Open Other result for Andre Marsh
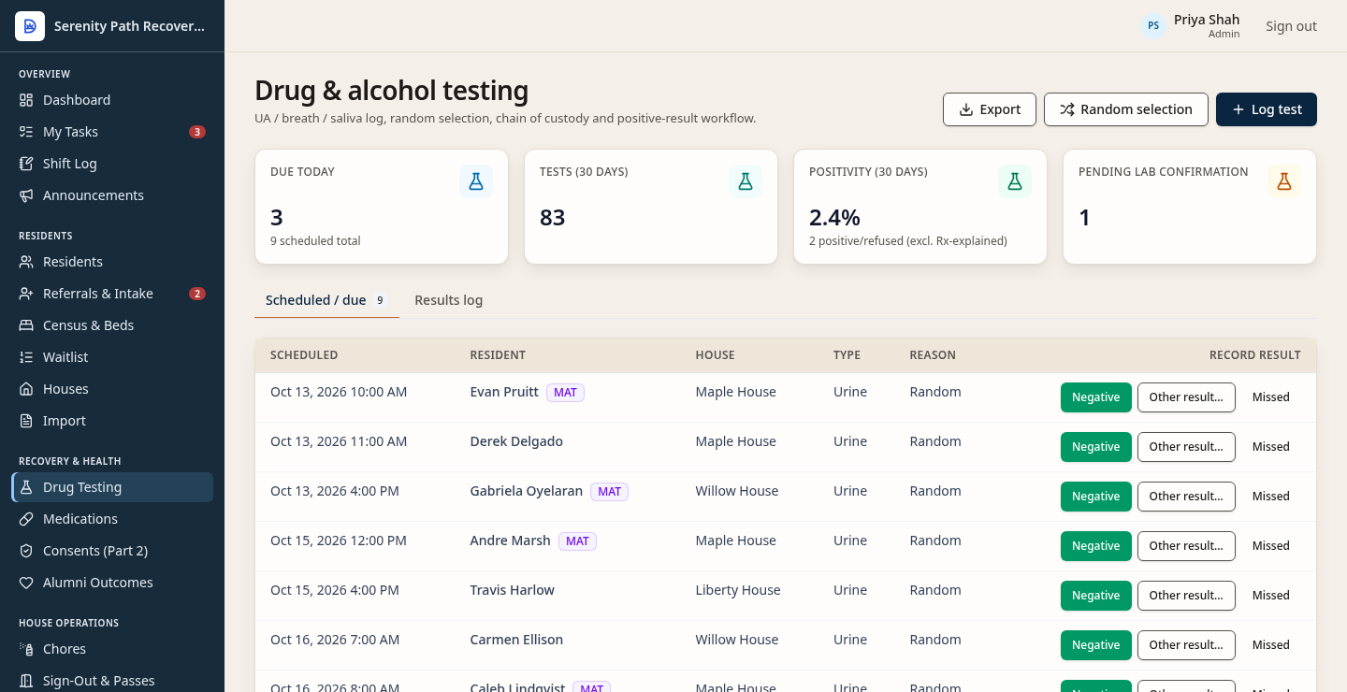 (x=1186, y=546)
